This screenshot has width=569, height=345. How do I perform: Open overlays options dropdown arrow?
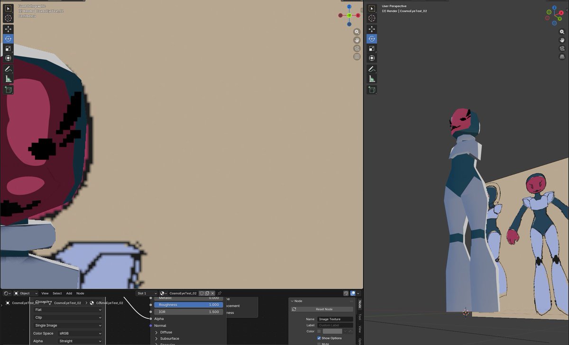358,293
